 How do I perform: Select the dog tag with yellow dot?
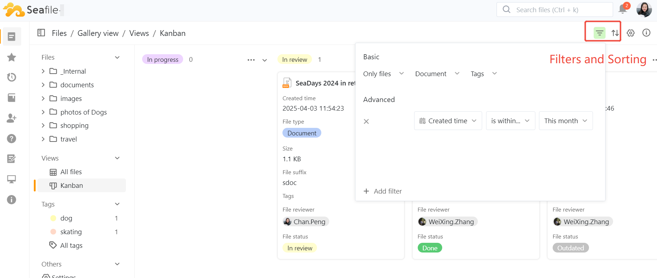click(66, 218)
